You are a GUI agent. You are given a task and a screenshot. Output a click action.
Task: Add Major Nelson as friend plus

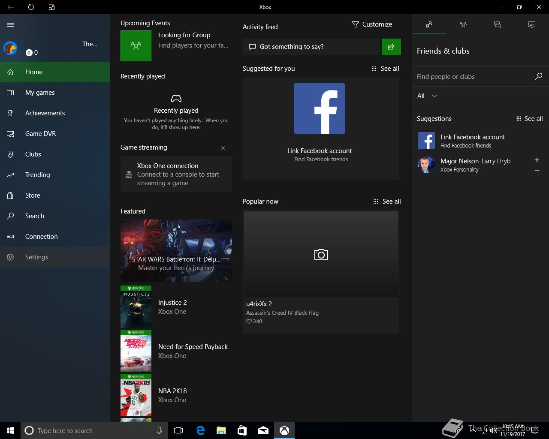pyautogui.click(x=537, y=160)
